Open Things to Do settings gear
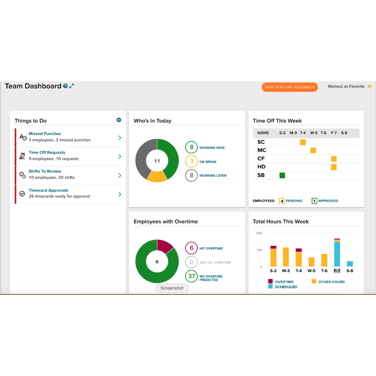Viewport: 376px width, 376px height. [x=119, y=120]
